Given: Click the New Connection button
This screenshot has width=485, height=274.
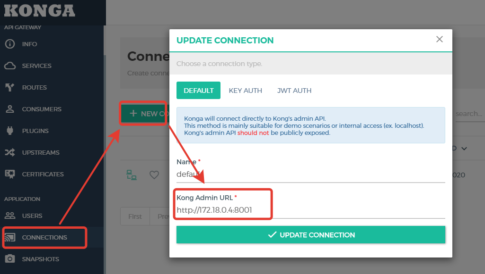Looking at the screenshot, I should tap(145, 114).
